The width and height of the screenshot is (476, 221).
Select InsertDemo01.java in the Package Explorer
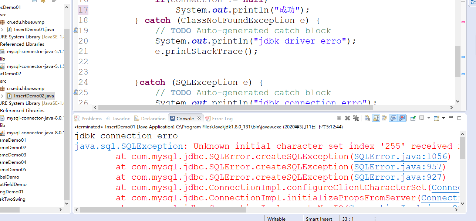(x=34, y=30)
